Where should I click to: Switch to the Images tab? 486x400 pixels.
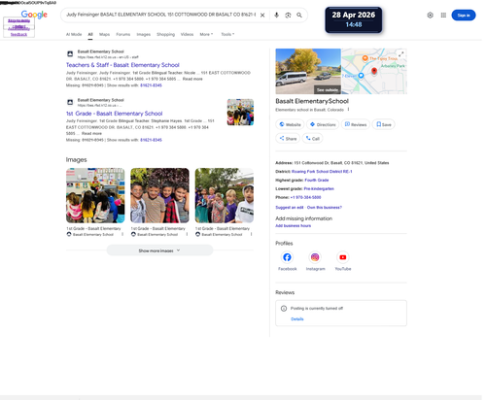(x=144, y=34)
